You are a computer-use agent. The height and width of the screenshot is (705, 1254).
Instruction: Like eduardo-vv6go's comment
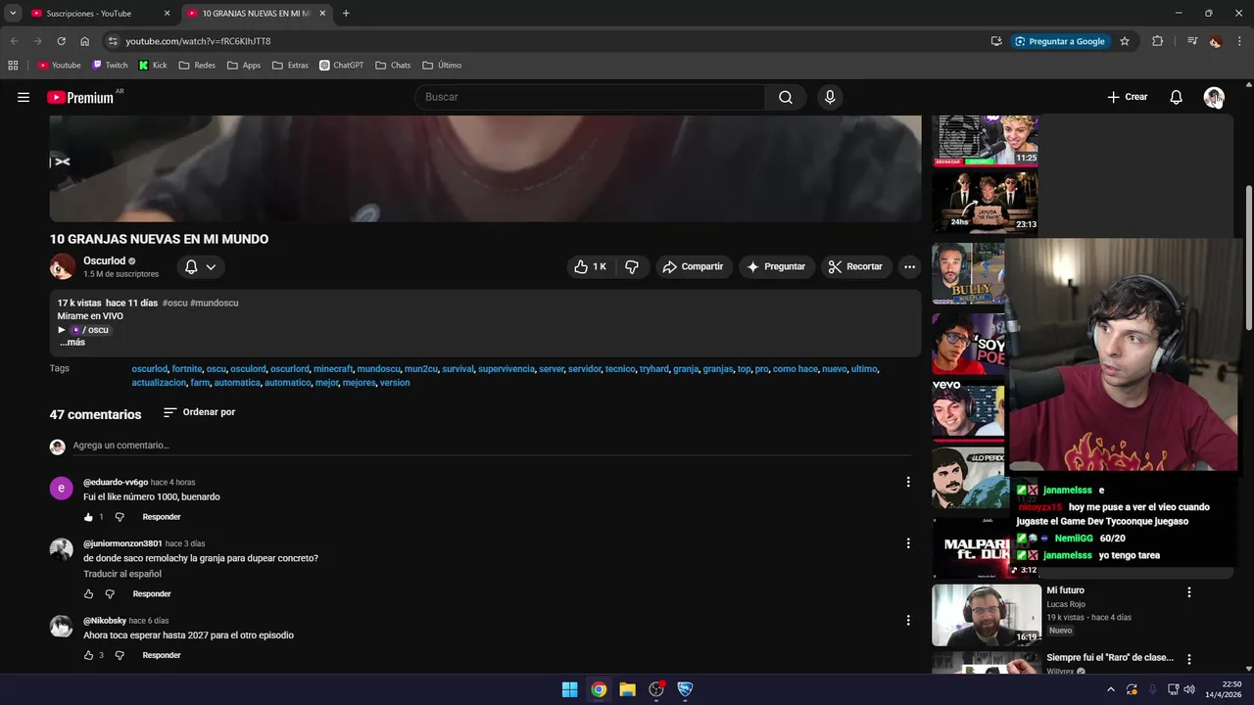89,517
